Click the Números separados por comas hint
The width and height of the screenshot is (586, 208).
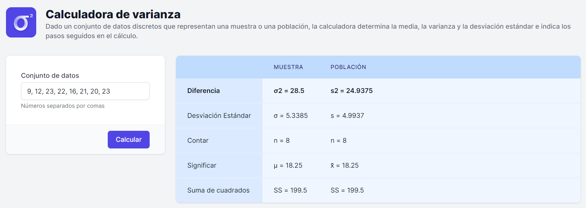(x=63, y=106)
